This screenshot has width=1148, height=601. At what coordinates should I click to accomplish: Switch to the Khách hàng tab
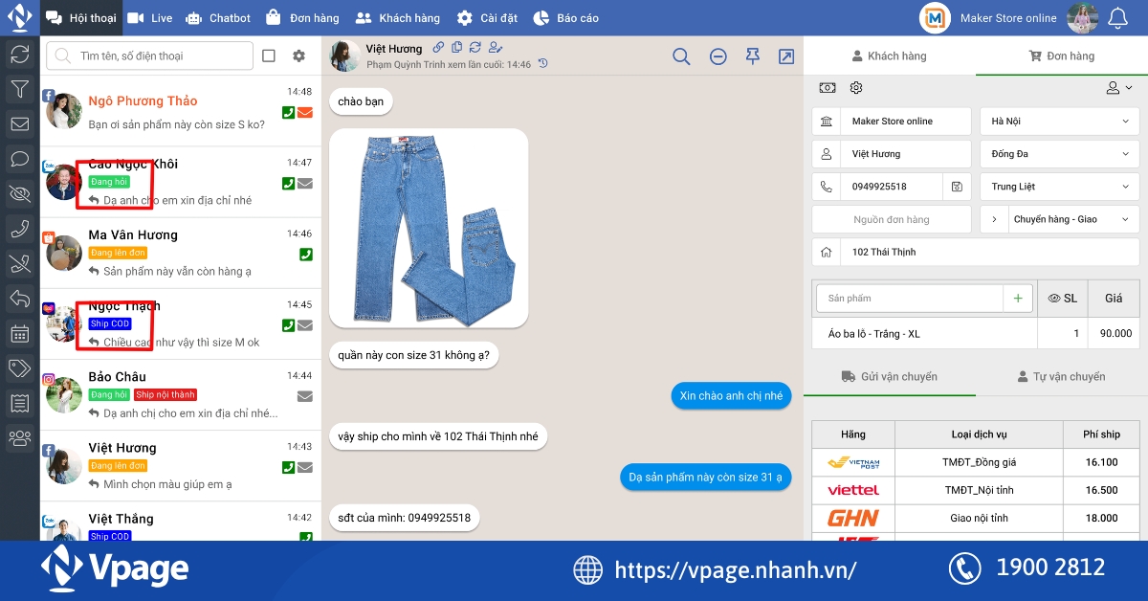(x=888, y=56)
